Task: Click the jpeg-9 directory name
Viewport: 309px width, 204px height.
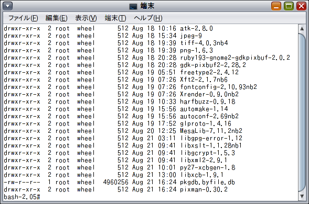Action: coord(191,36)
